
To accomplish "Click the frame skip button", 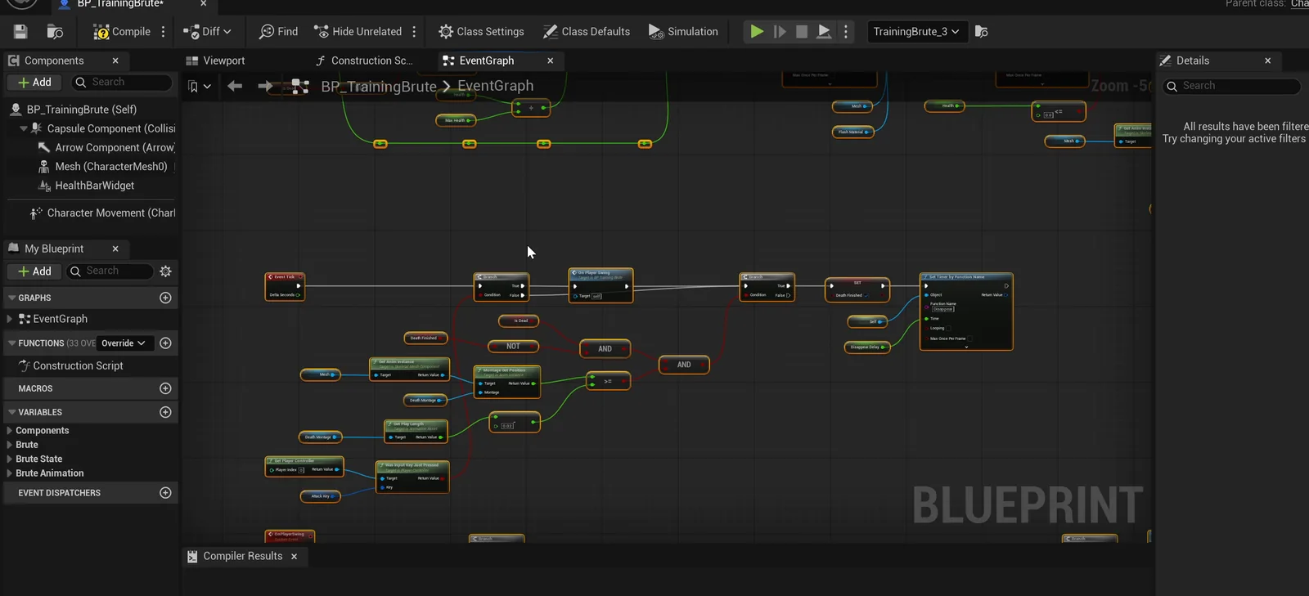I will pos(780,32).
